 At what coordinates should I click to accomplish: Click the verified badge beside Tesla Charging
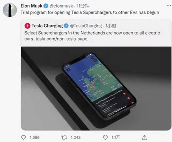pyautogui.click(x=66, y=26)
